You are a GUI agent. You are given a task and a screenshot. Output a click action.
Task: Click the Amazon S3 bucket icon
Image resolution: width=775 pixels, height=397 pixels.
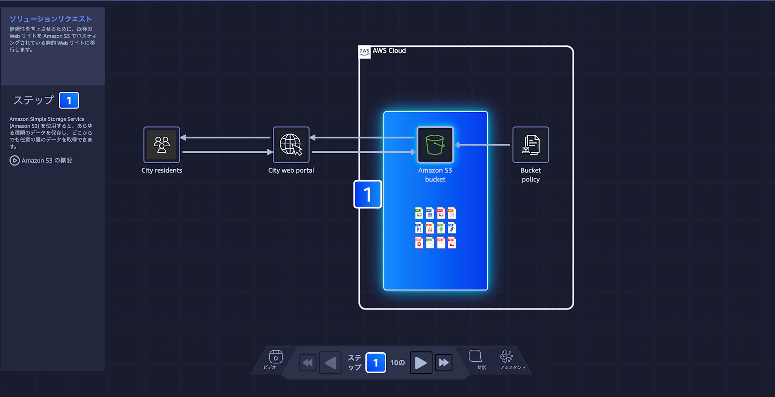[435, 145]
